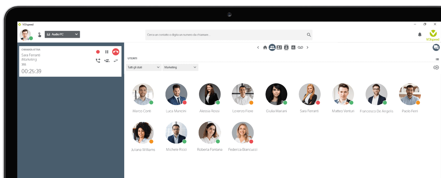441x178 pixels.
Task: Open notifications bell
Action: click(x=420, y=34)
